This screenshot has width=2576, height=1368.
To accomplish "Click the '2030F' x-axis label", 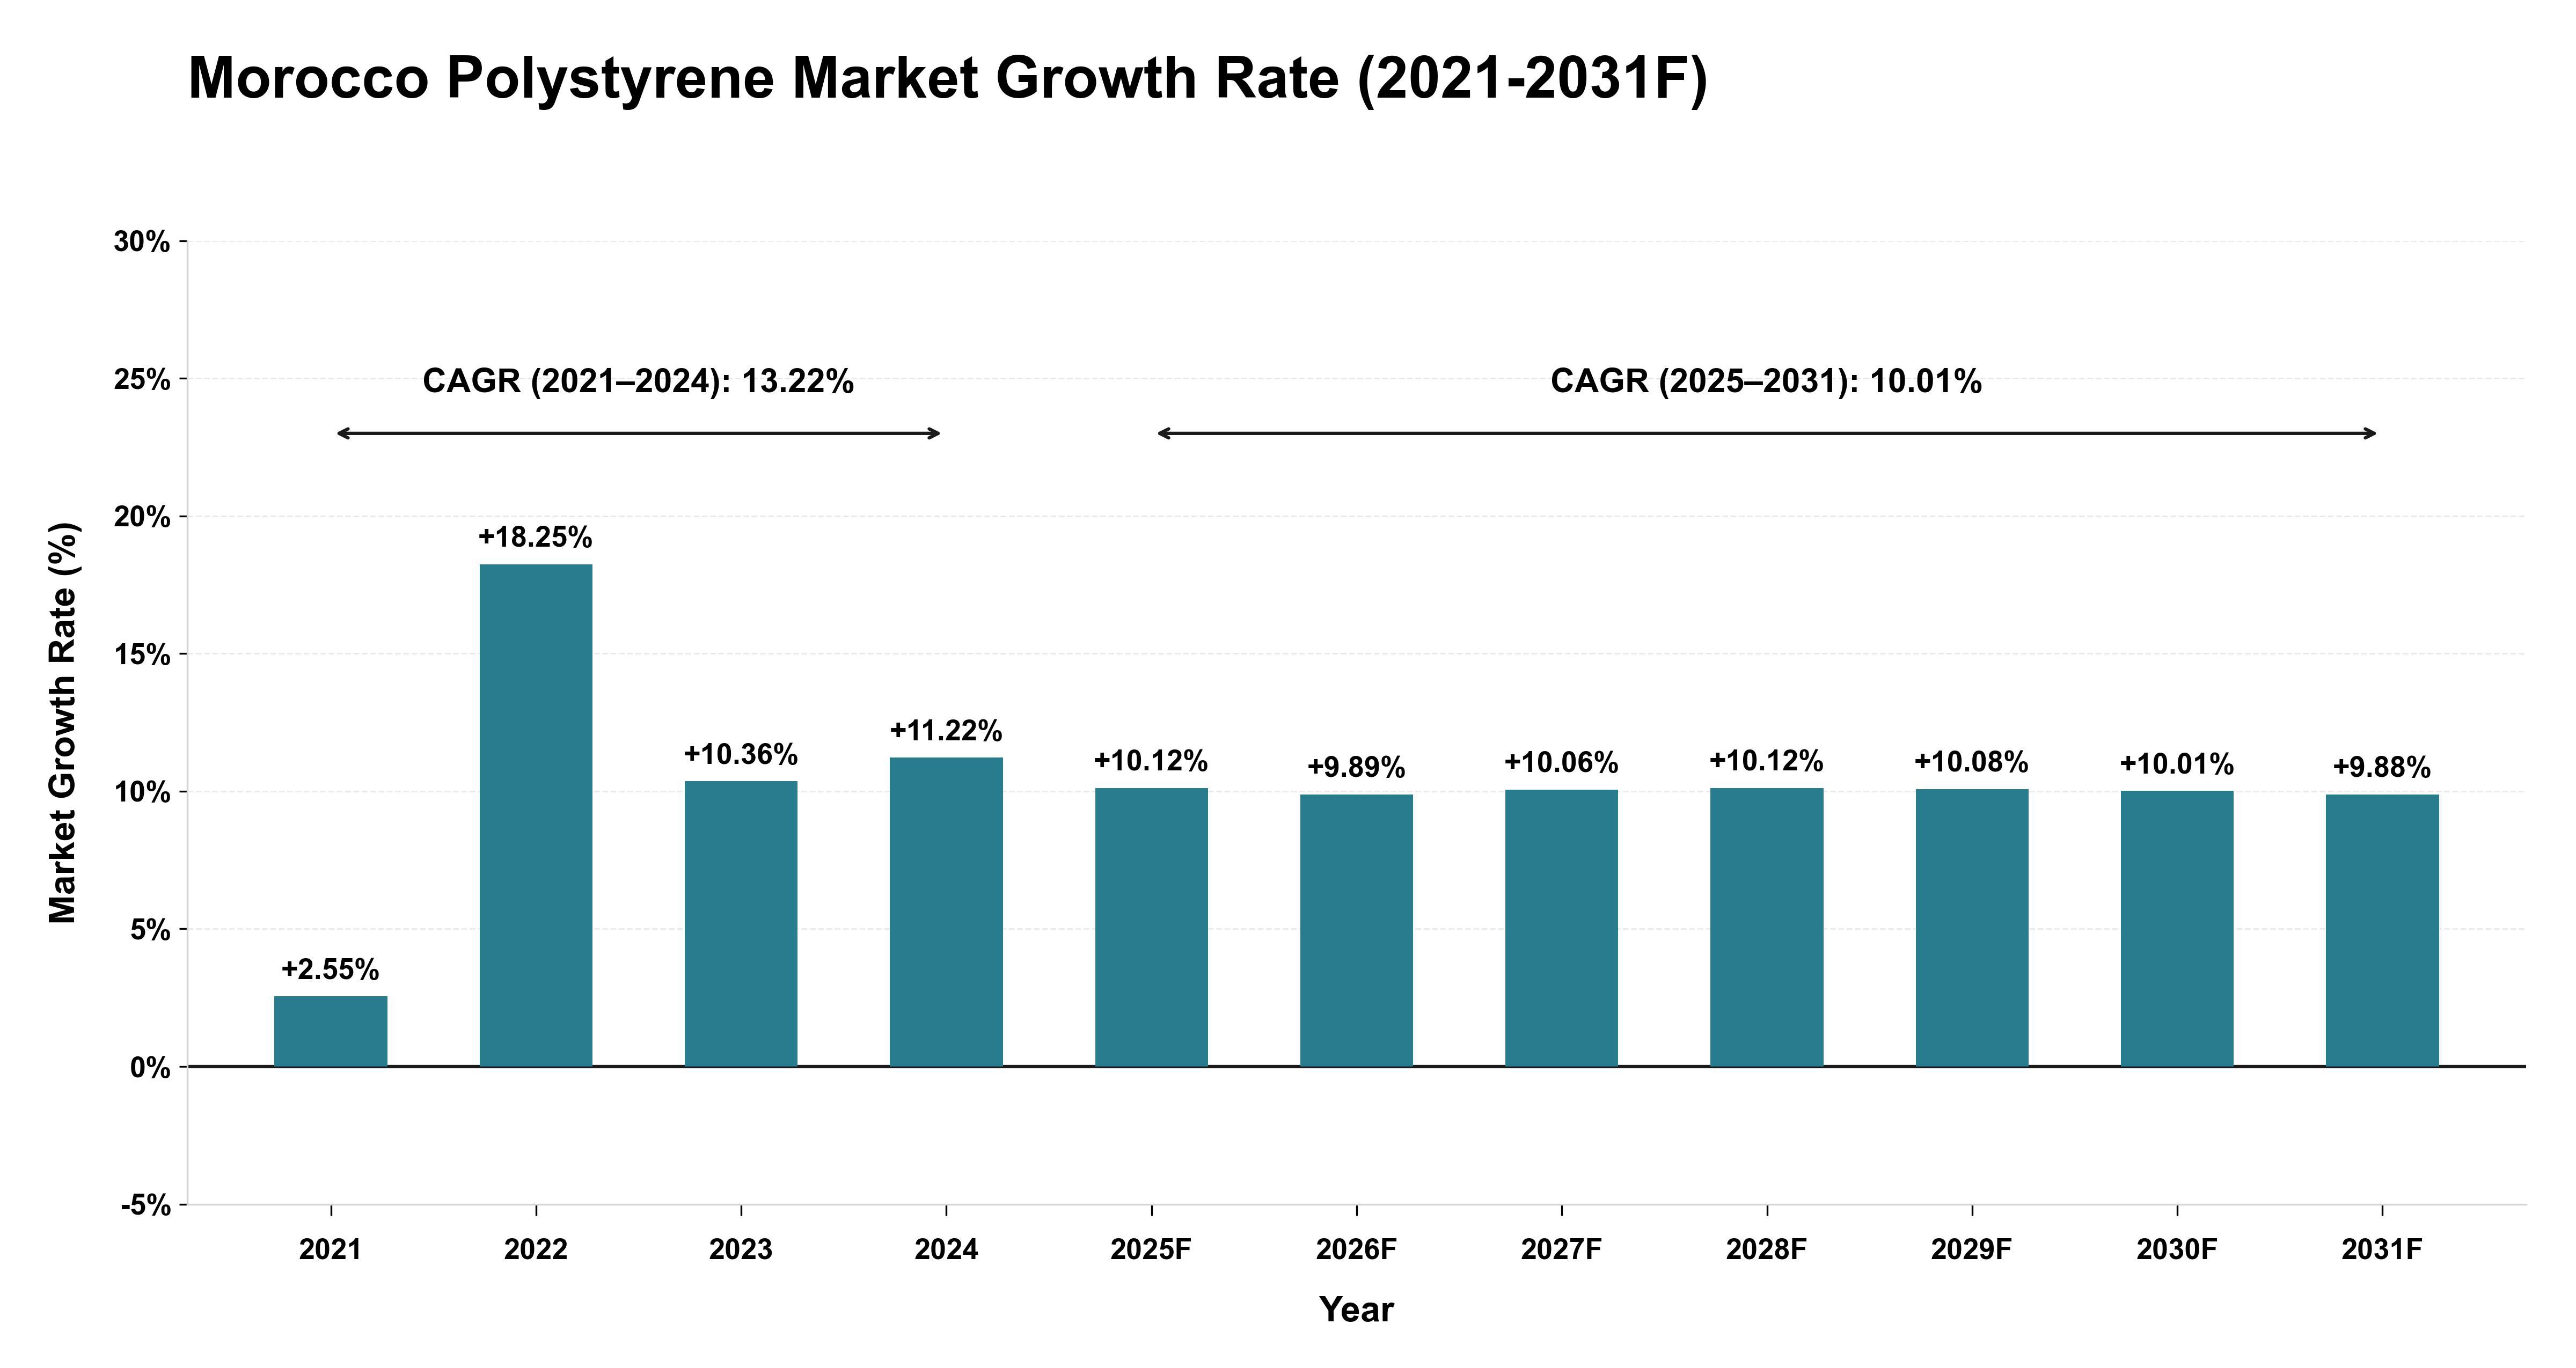I will pos(2177,1250).
